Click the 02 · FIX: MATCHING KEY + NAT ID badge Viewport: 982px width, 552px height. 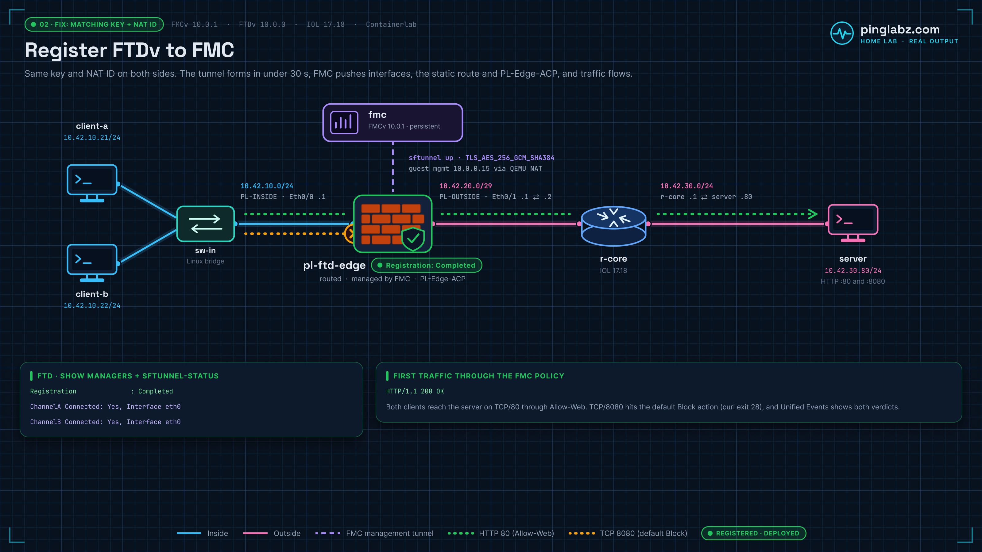click(x=94, y=25)
